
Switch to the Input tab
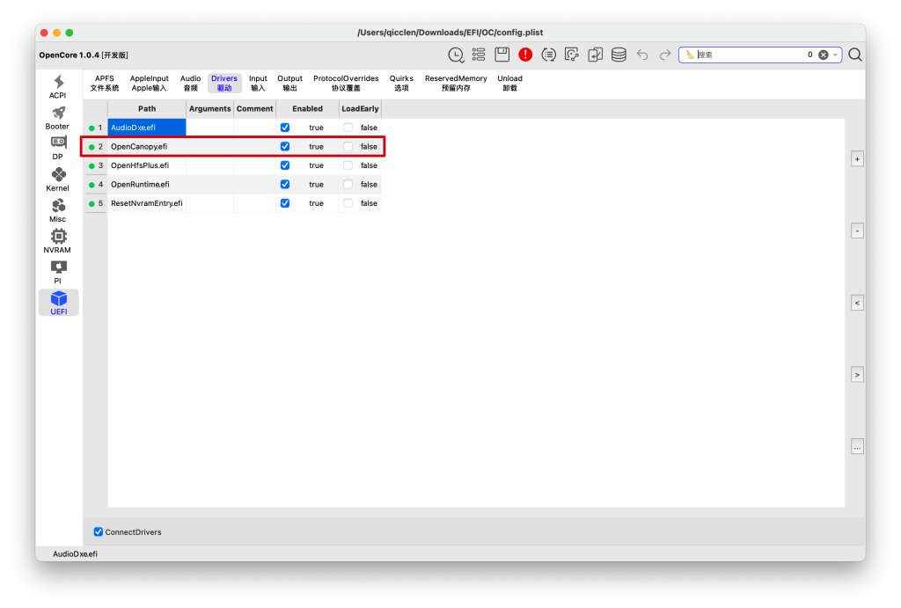click(x=258, y=84)
